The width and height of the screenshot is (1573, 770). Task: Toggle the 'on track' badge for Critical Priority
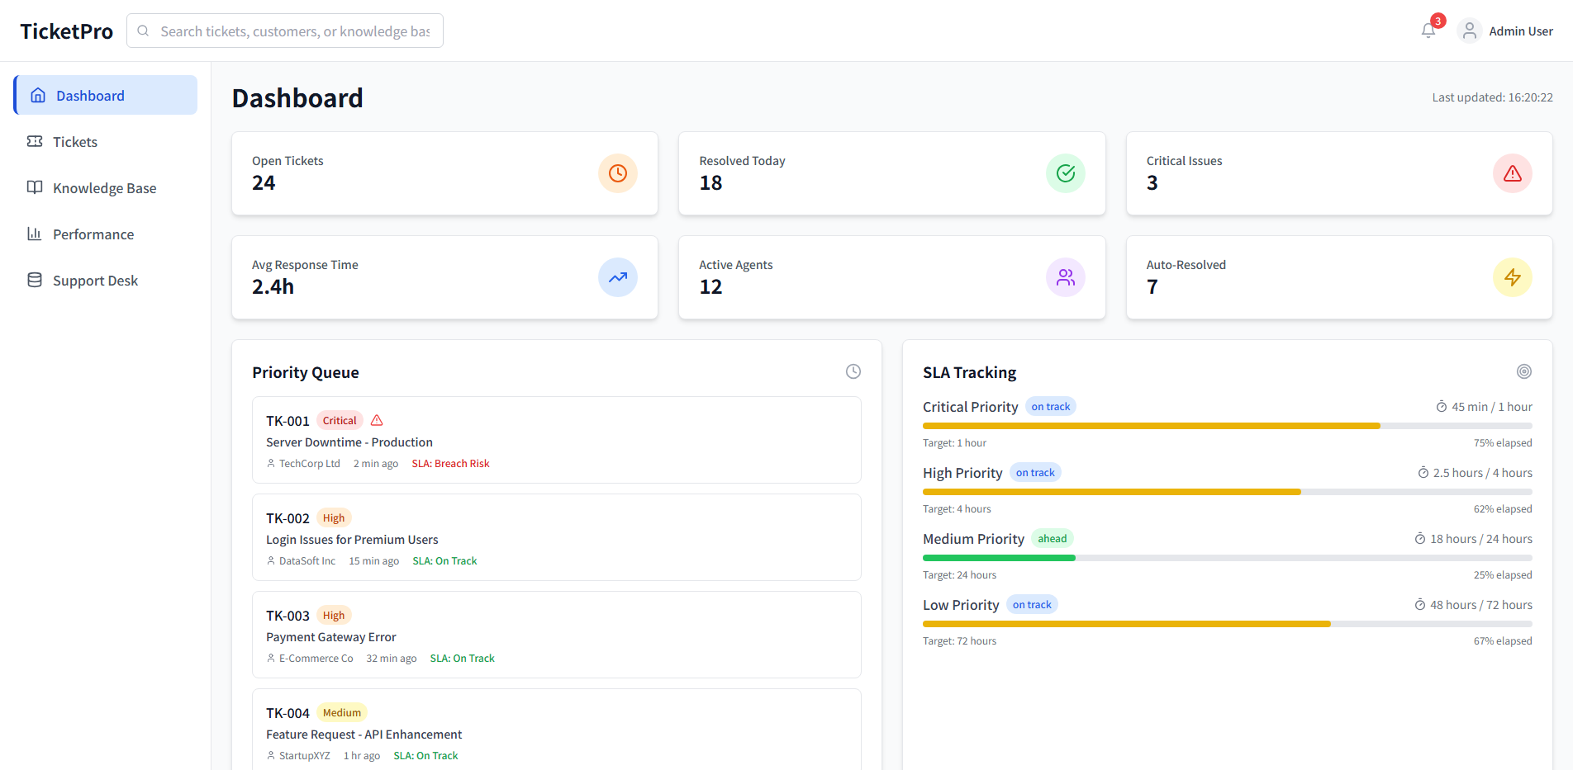coord(1050,406)
